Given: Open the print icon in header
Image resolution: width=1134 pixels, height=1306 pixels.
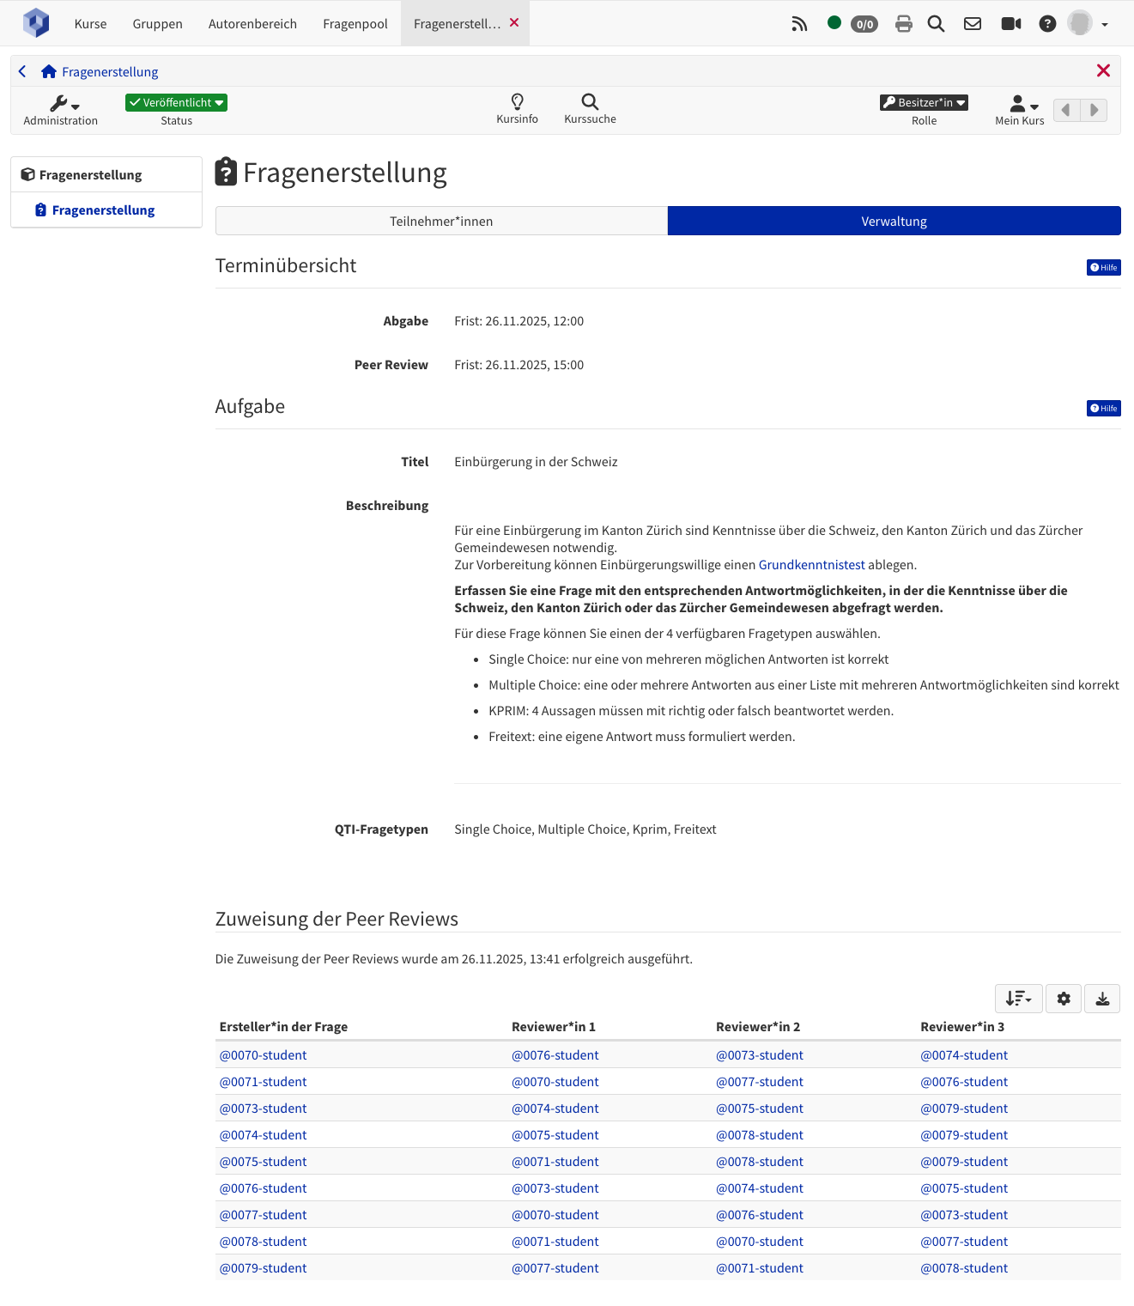Looking at the screenshot, I should click(903, 24).
